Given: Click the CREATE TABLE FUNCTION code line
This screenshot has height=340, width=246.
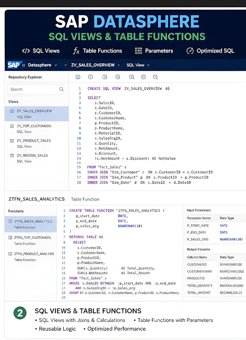Looking at the screenshot, I should (x=117, y=211).
